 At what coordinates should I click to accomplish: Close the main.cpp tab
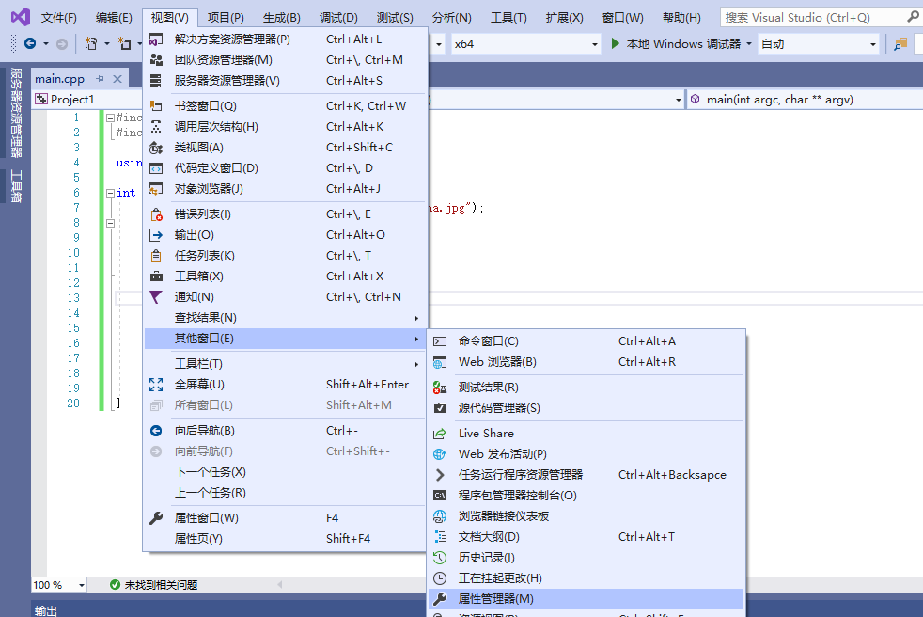(117, 78)
